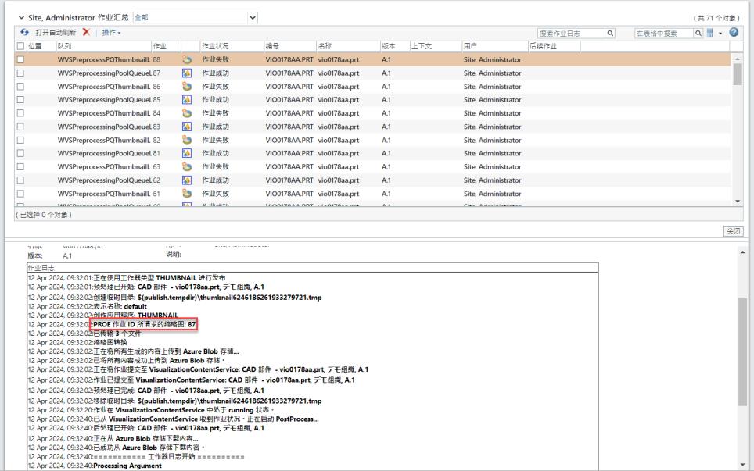
Task: Tick the select-all checkbox in table header
Action: click(20, 46)
